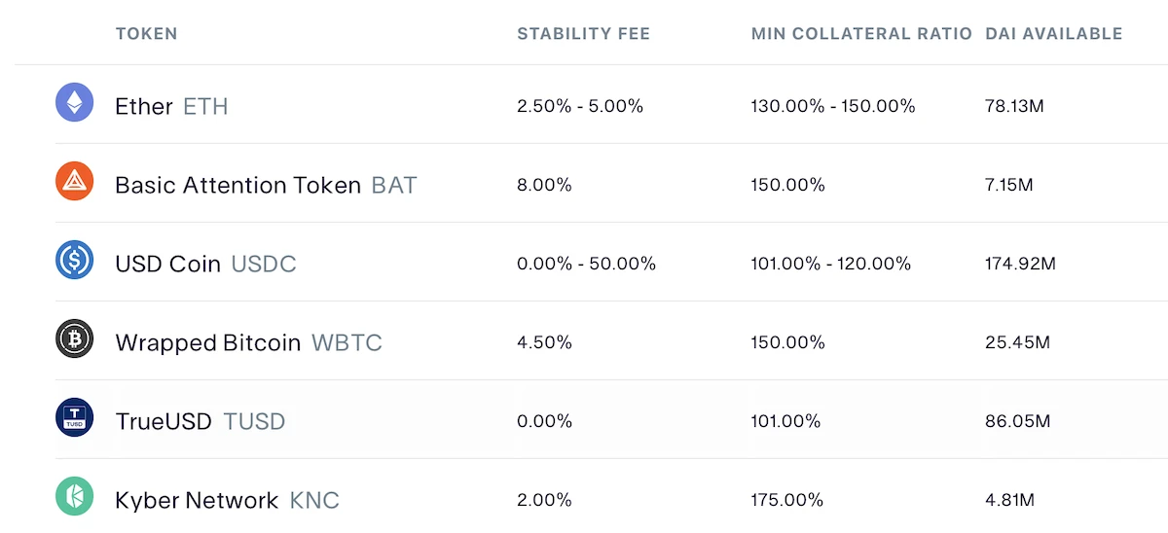The height and width of the screenshot is (533, 1168).
Task: Click TrueUSD's 86.05M DAI available value
Action: [x=1017, y=421]
